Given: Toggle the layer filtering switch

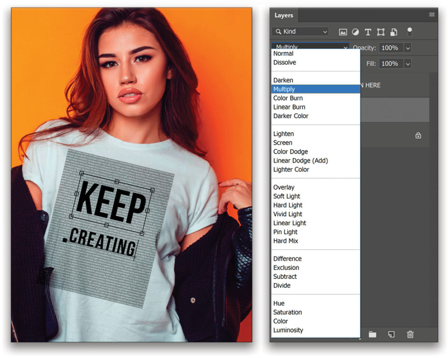Looking at the screenshot, I should click(x=409, y=32).
